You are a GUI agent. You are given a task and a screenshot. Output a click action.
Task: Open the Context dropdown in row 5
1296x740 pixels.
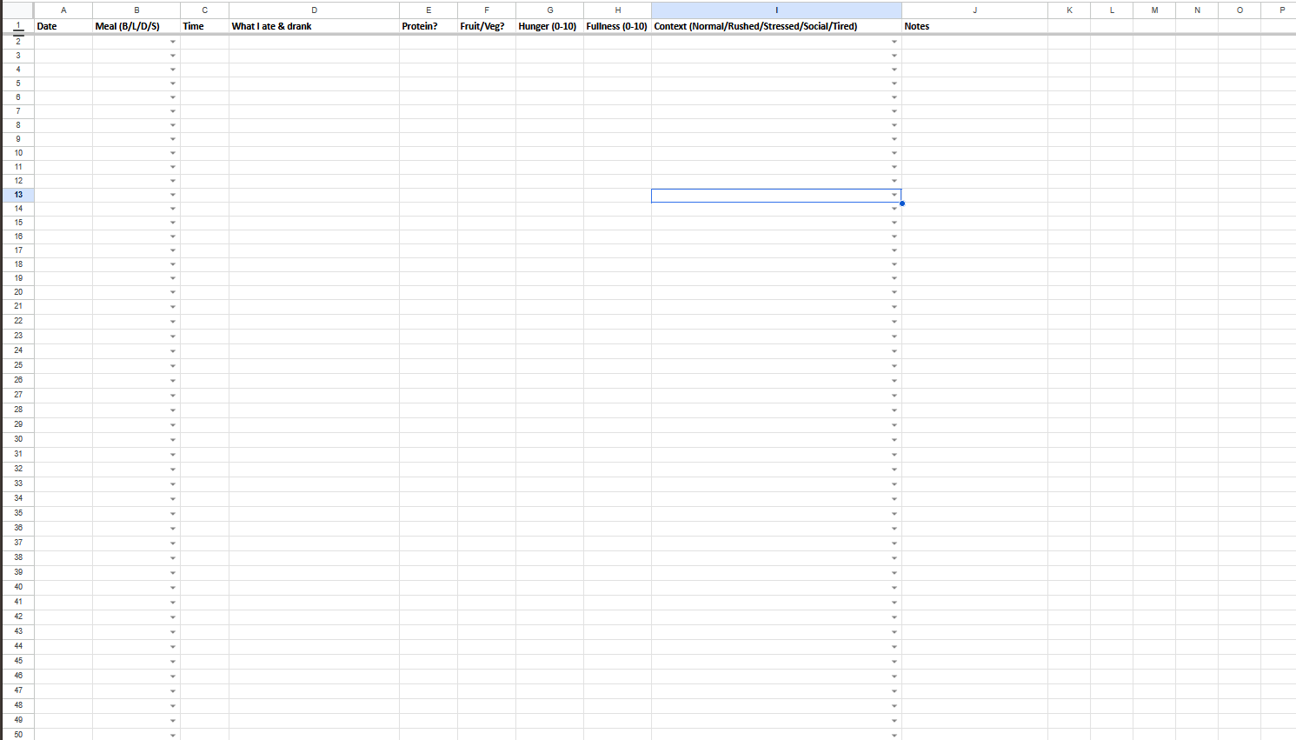tap(894, 83)
